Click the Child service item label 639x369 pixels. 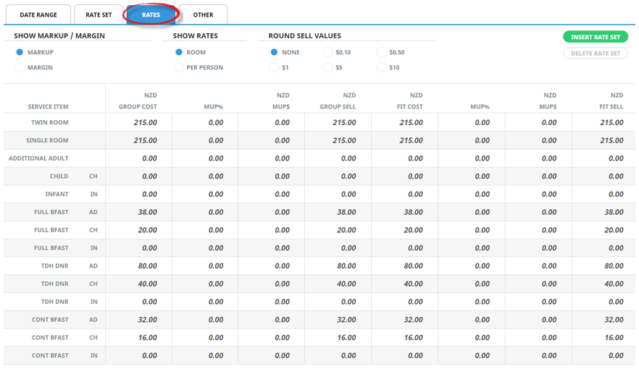(59, 176)
